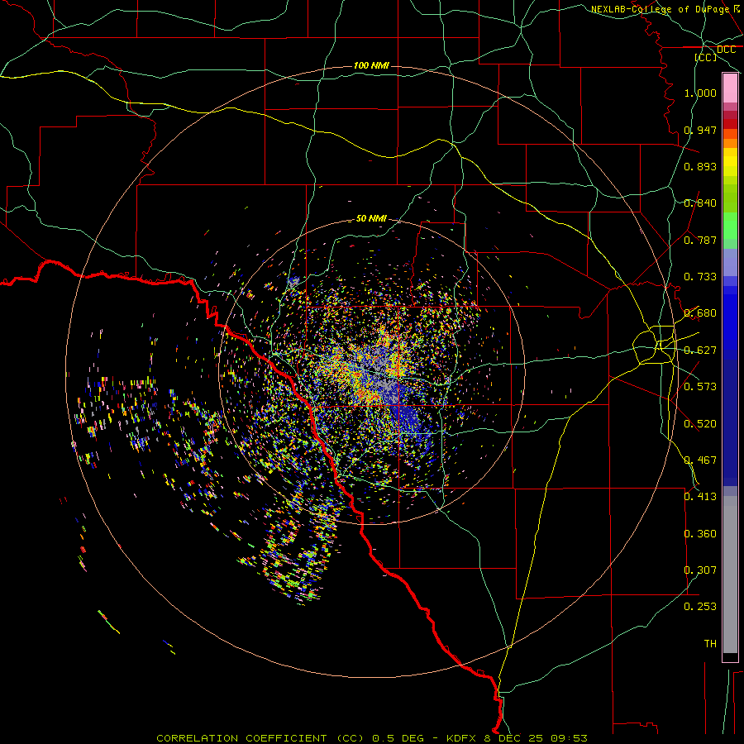Click the yellow highway loop interchange at east
The width and height of the screenshot is (744, 744).
click(x=656, y=345)
